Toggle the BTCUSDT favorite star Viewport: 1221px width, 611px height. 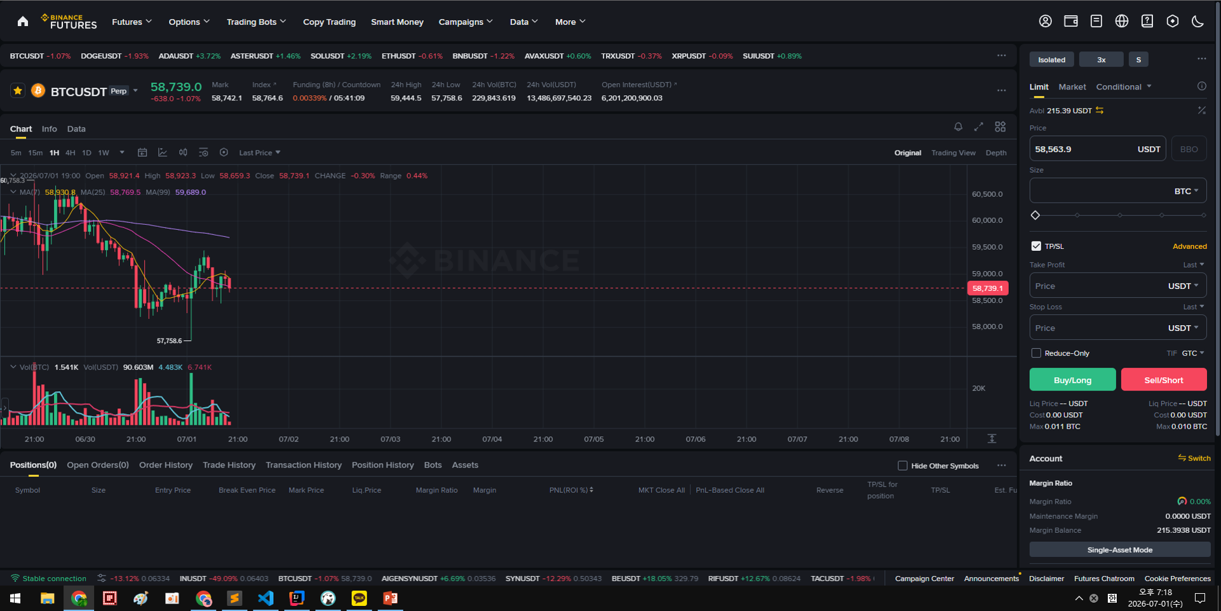tap(18, 91)
